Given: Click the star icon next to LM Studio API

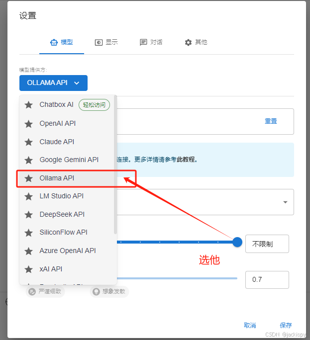Looking at the screenshot, I should (28, 197).
